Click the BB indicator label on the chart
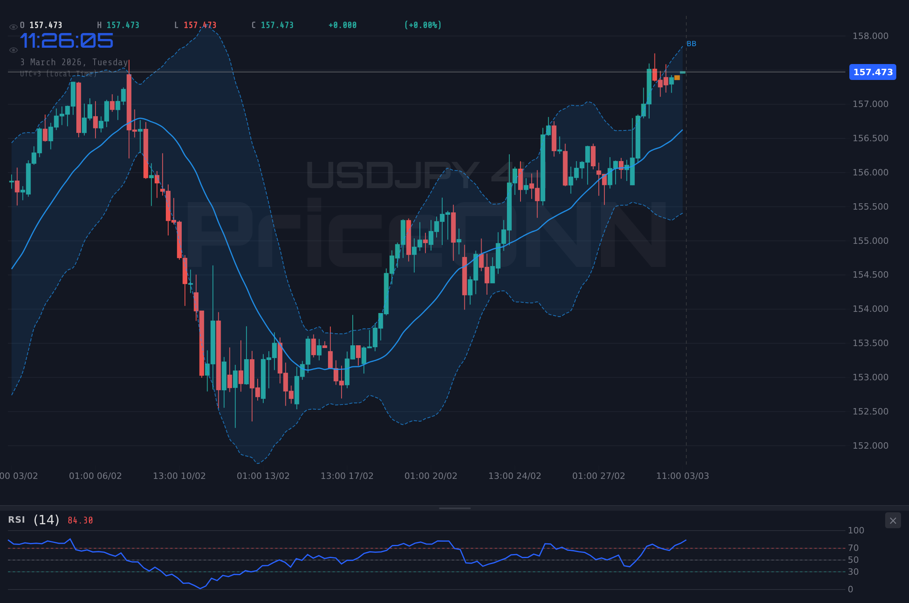The height and width of the screenshot is (603, 909). pyautogui.click(x=692, y=44)
